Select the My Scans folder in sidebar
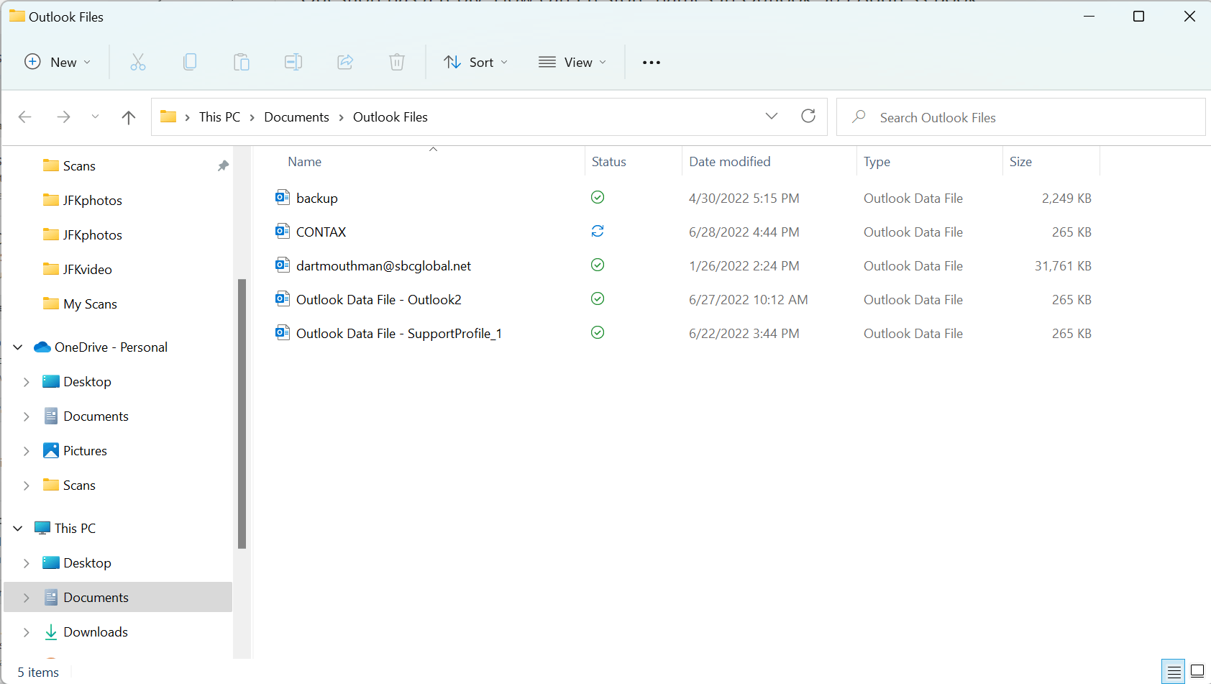This screenshot has height=684, width=1211. (x=90, y=304)
